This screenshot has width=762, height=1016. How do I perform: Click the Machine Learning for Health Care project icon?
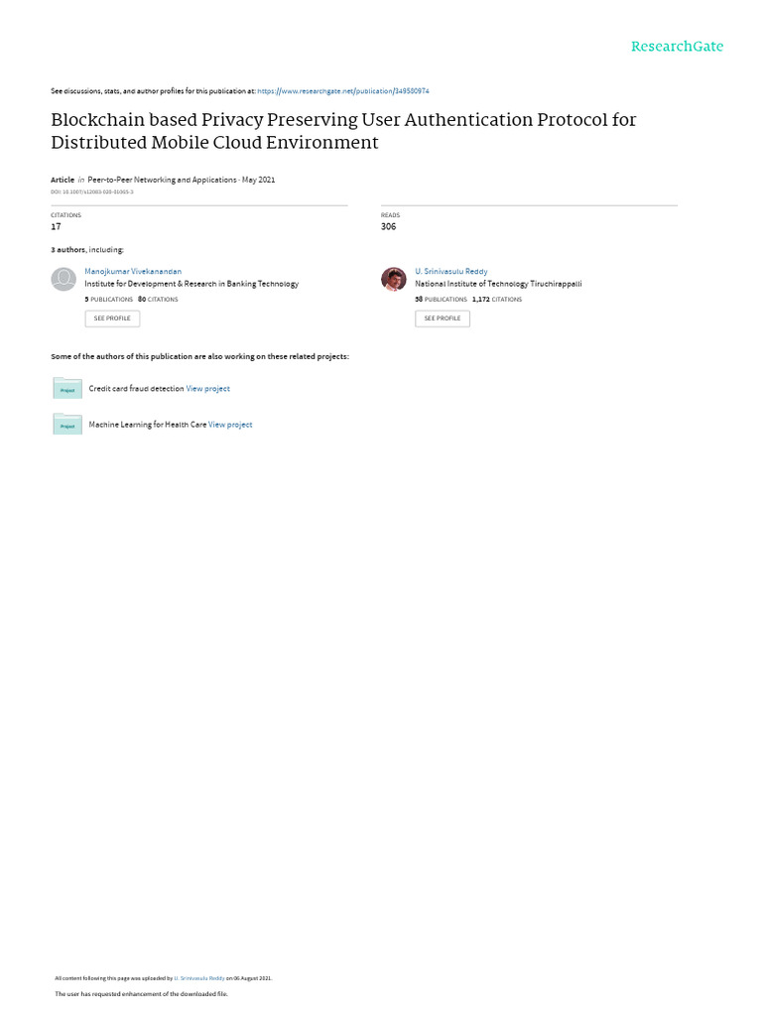(x=67, y=425)
